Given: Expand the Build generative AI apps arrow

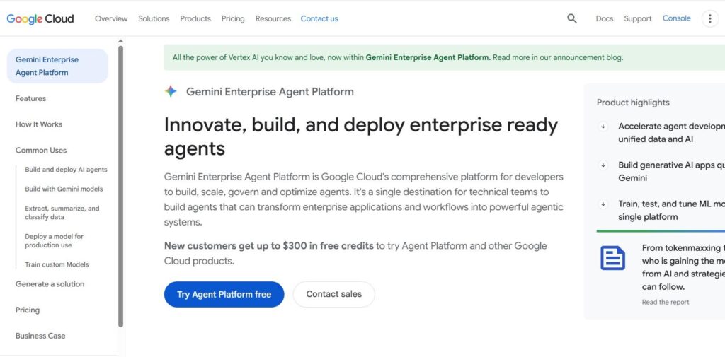Looking at the screenshot, I should tap(603, 165).
